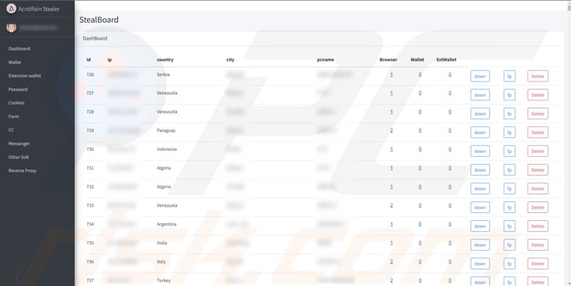
Task: Open Browser count link for row 726
Action: coord(392,74)
